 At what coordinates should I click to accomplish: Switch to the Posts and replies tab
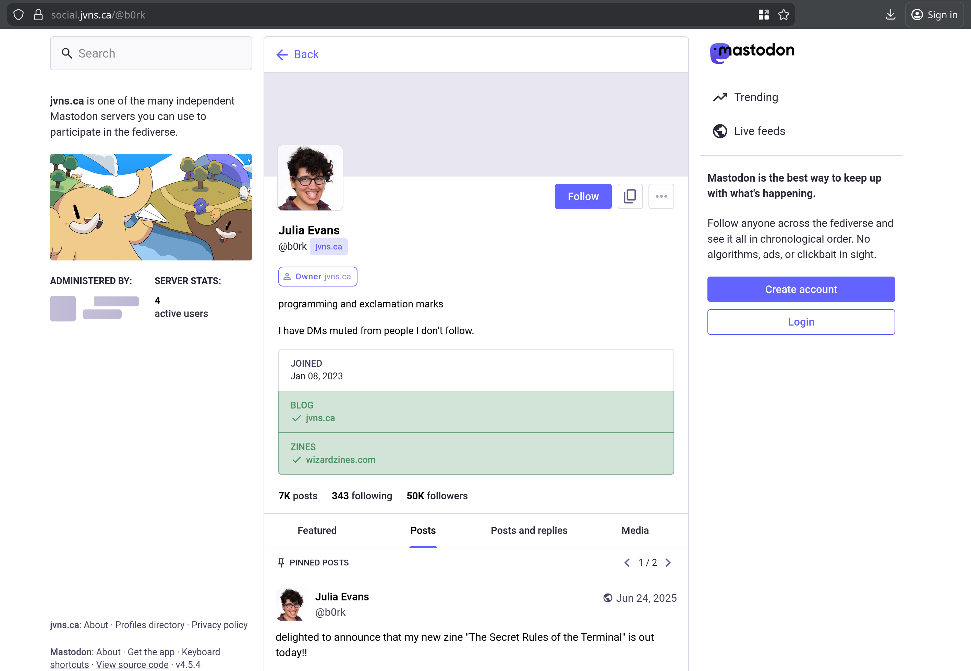pos(529,530)
